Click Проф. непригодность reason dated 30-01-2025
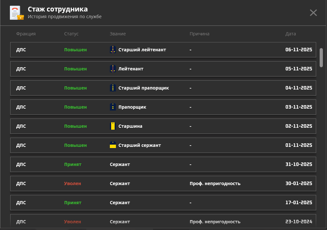Screen dimensions: 327x230 tap(215, 183)
